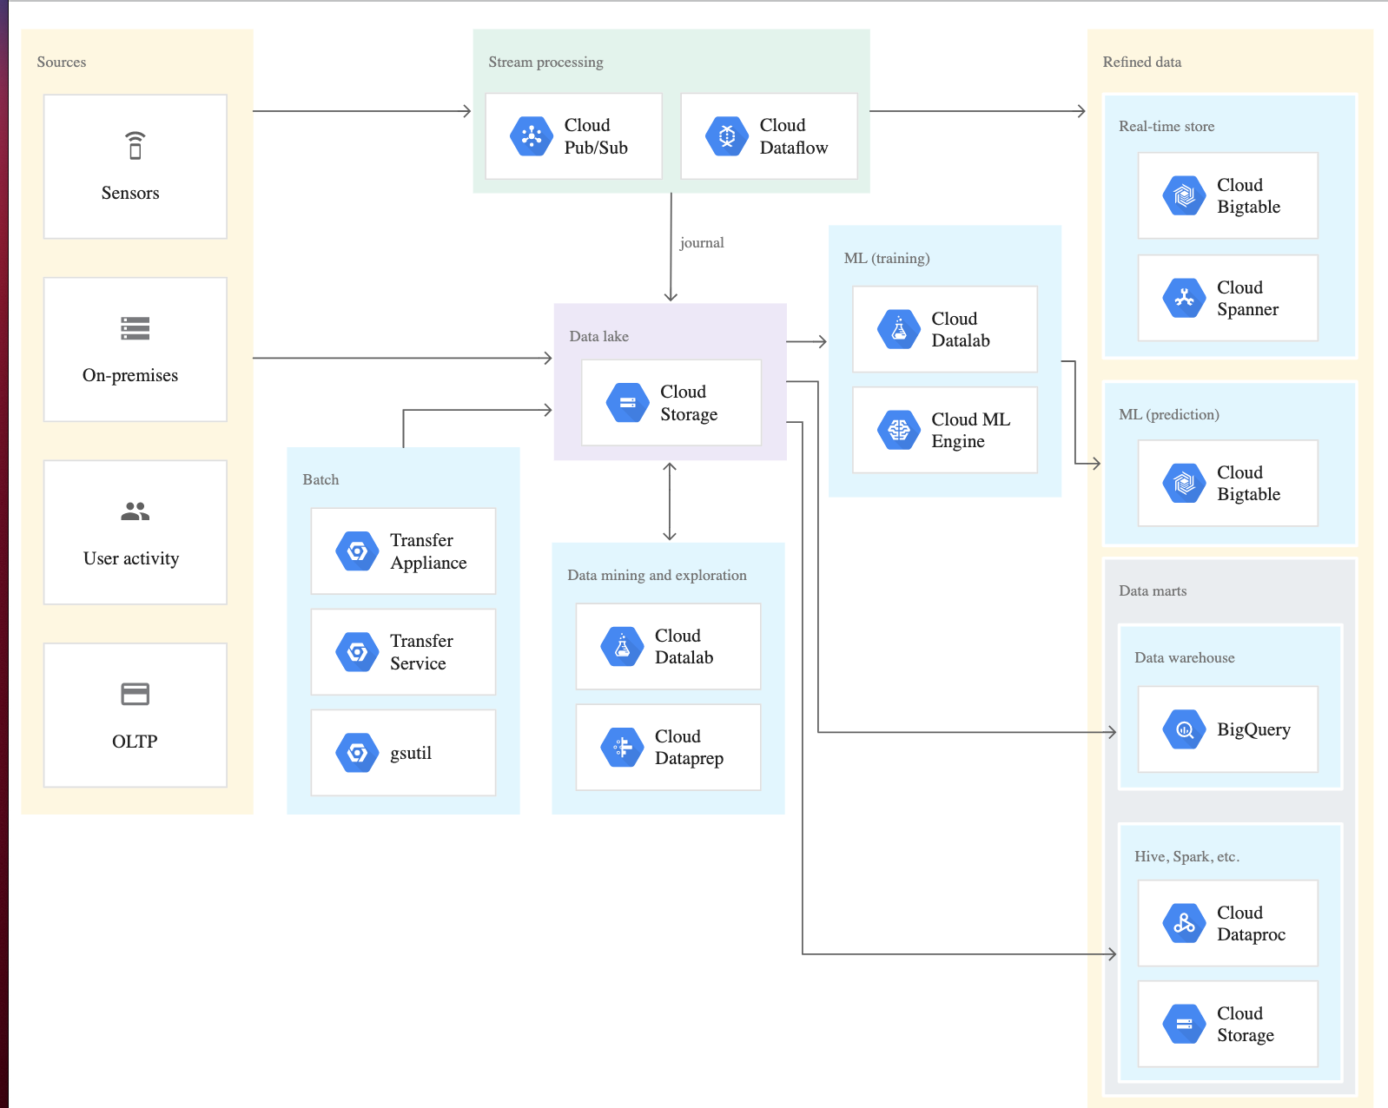The image size is (1388, 1108).
Task: Click the Sources section heading
Action: [x=62, y=62]
